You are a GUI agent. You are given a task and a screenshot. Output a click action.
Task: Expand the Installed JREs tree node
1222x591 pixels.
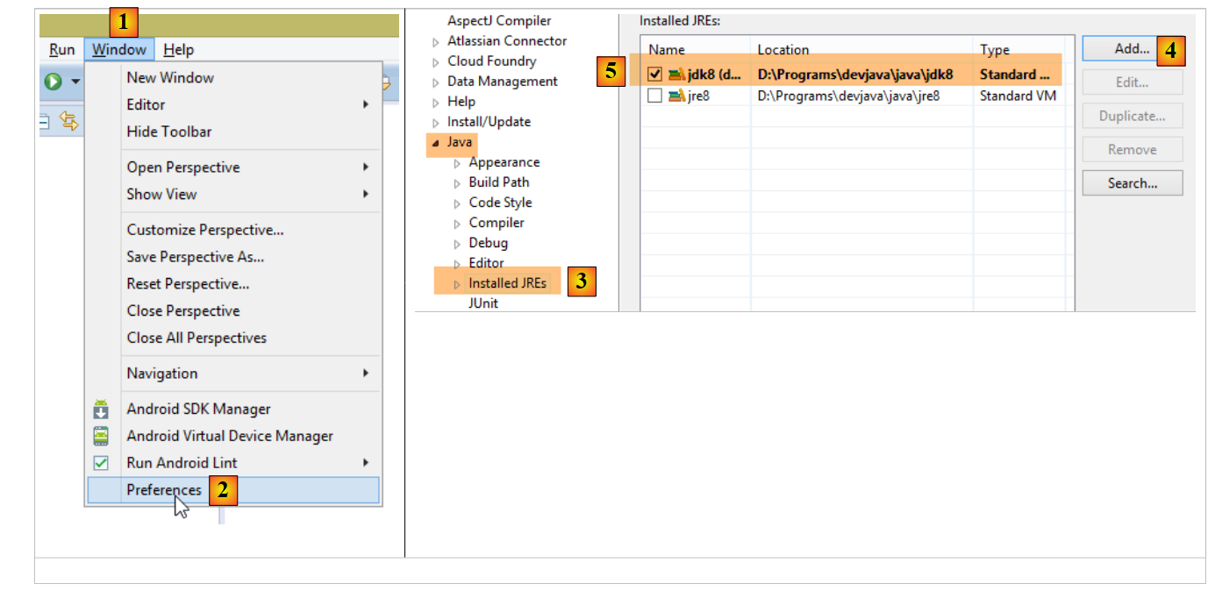point(457,284)
